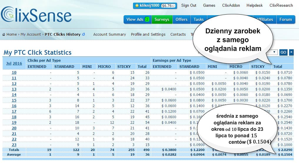Image resolution: width=299 pixels, height=163 pixels.
Task: Click the GO button
Action: 283,52
